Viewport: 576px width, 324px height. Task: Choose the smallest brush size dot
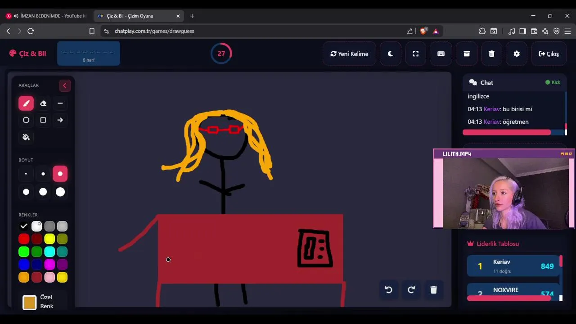pos(26,174)
